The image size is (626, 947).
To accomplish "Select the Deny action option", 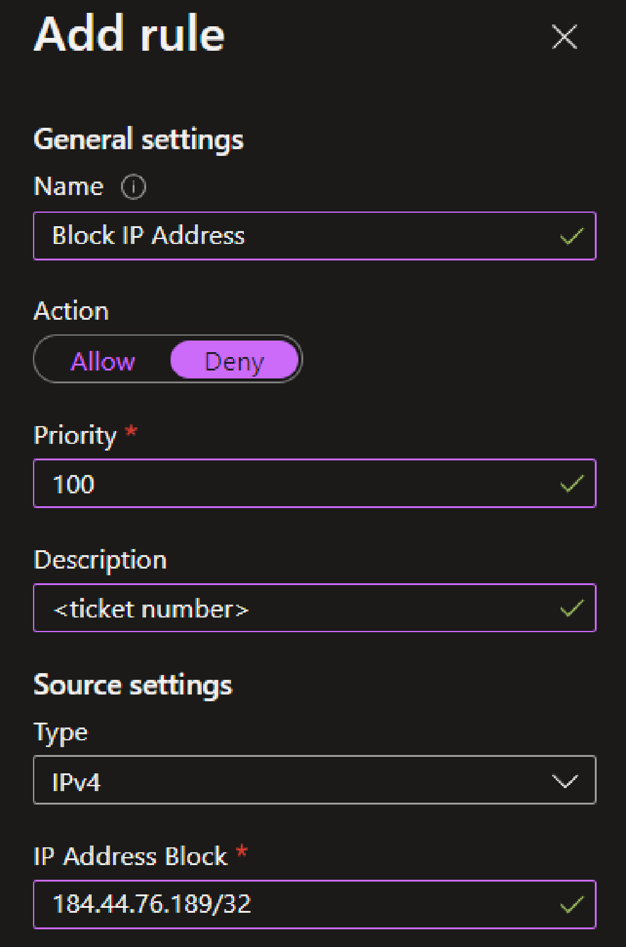I will click(x=234, y=361).
